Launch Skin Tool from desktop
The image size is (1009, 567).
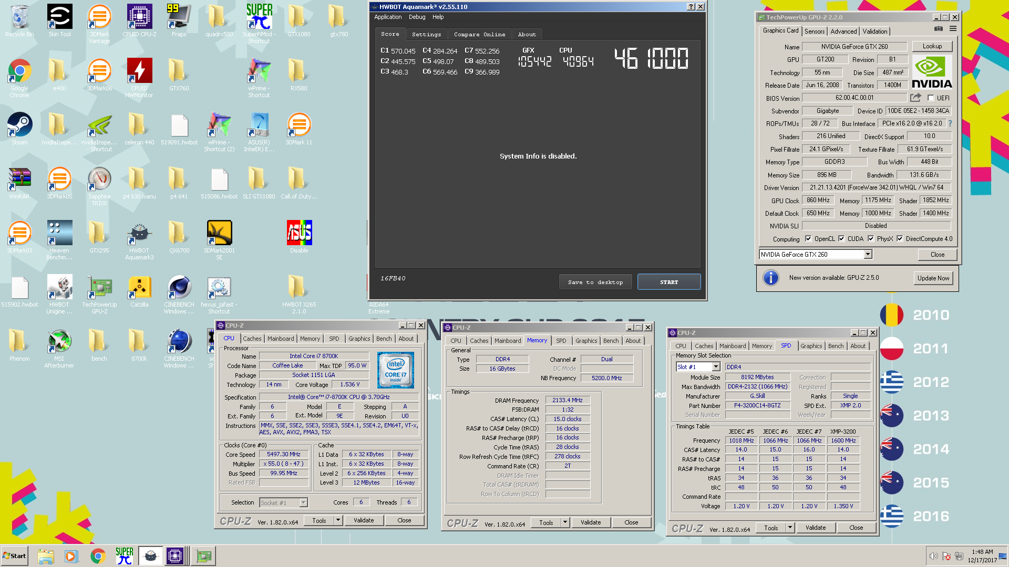[x=59, y=20]
